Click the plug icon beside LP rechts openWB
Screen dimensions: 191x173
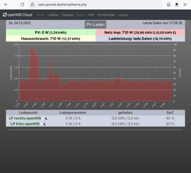42,118
